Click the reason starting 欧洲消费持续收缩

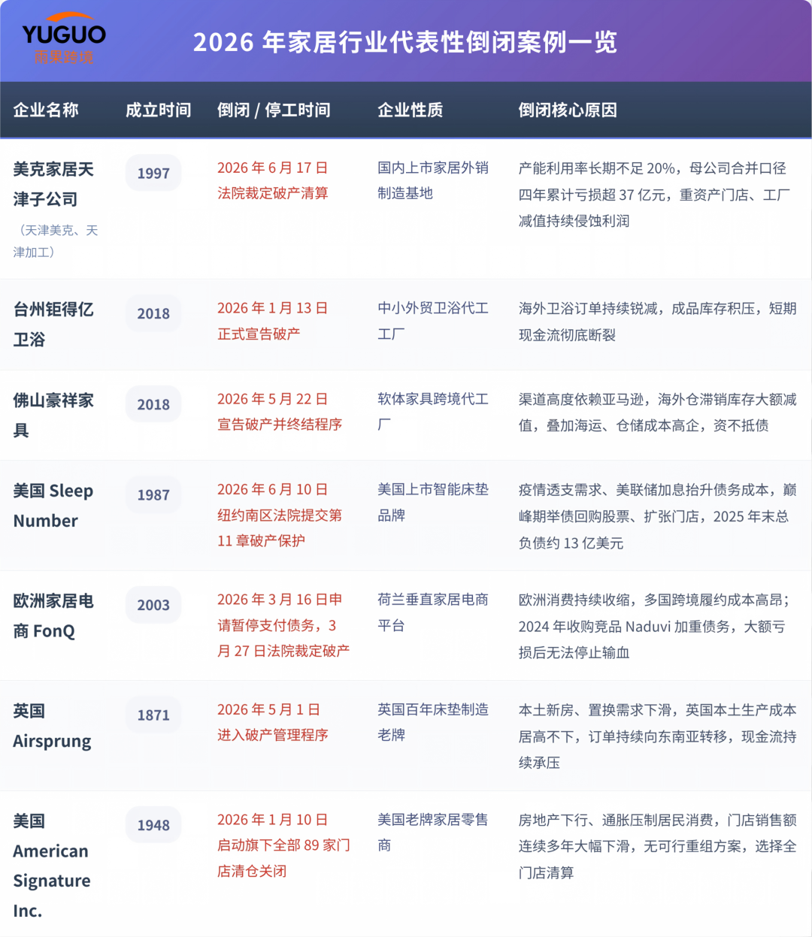pyautogui.click(x=654, y=626)
